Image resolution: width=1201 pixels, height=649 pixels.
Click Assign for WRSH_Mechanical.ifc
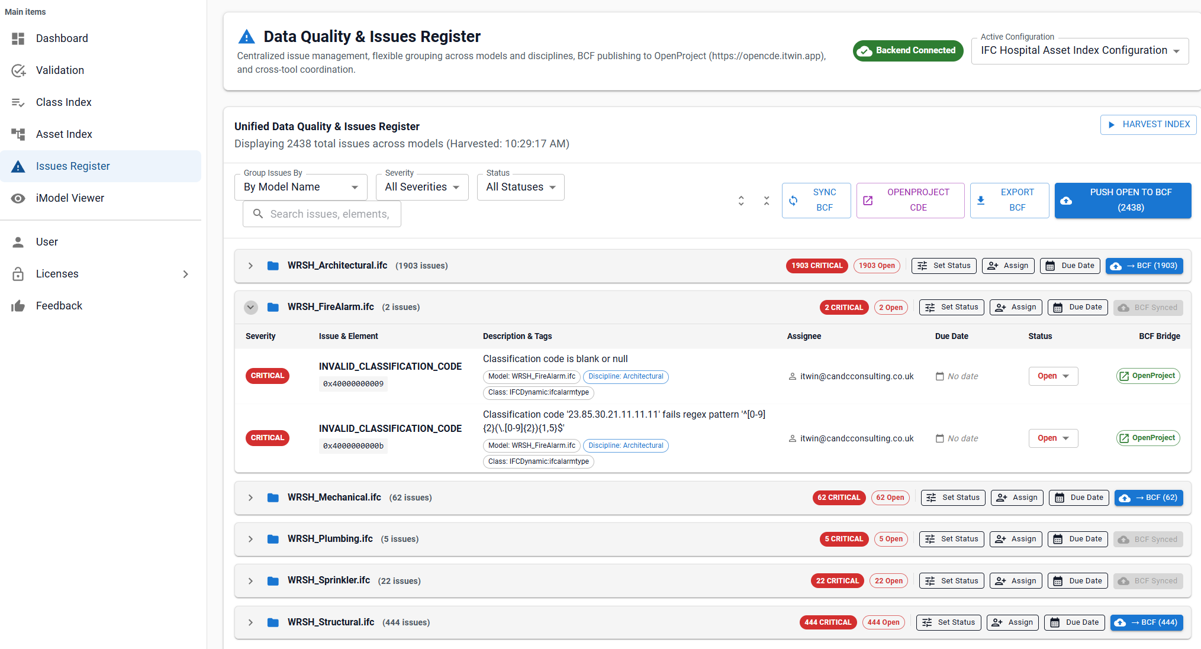(x=1018, y=498)
